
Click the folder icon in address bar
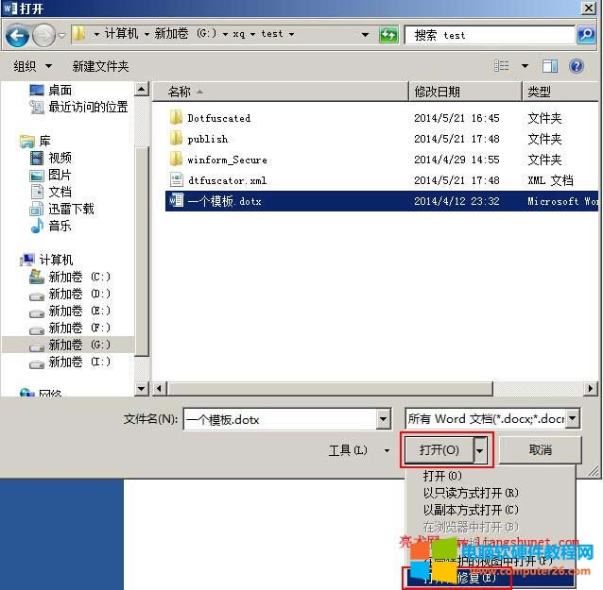click(78, 34)
